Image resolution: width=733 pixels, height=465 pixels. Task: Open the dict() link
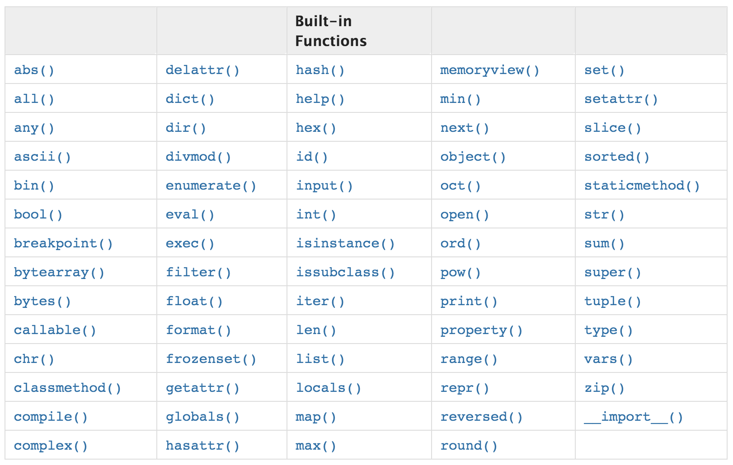tap(190, 99)
